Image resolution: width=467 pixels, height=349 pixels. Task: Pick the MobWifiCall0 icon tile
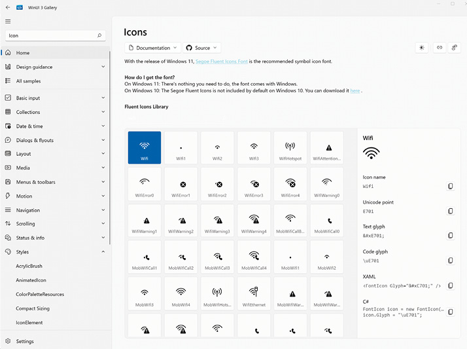point(327,221)
